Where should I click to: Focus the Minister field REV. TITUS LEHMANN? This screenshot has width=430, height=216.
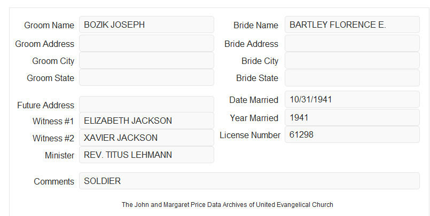pos(146,155)
